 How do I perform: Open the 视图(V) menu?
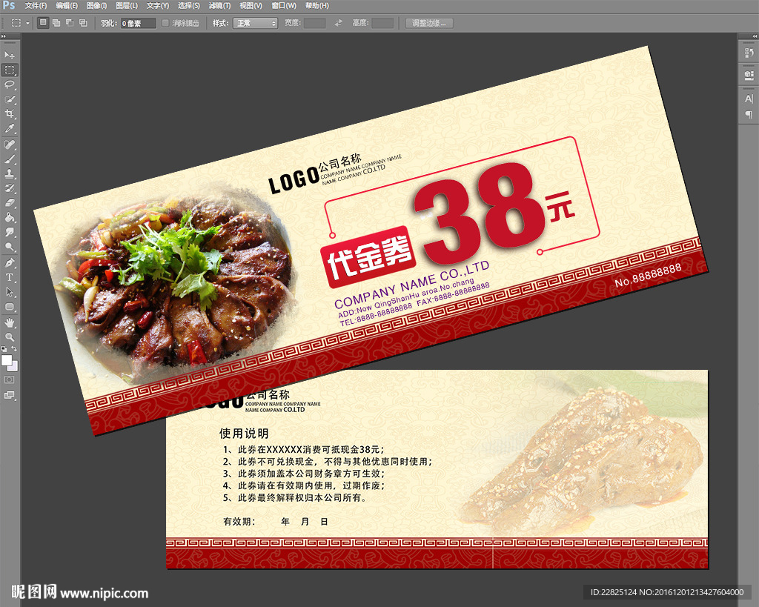pyautogui.click(x=251, y=6)
